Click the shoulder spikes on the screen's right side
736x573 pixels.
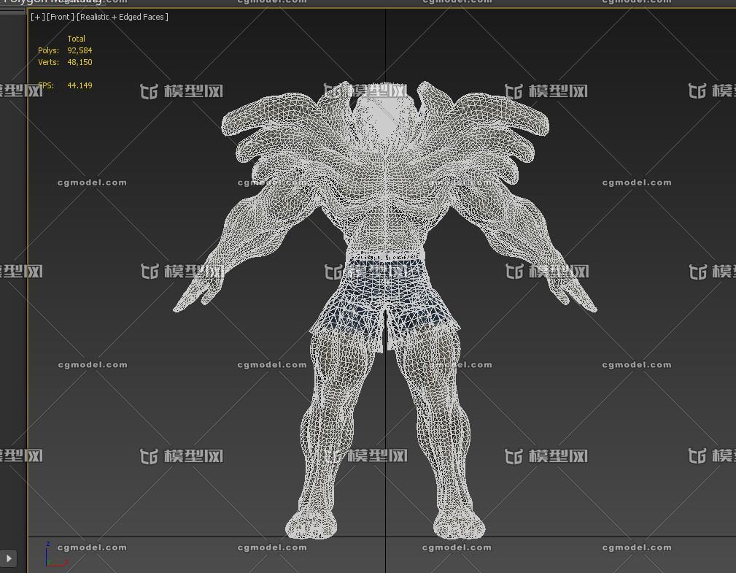(x=503, y=124)
